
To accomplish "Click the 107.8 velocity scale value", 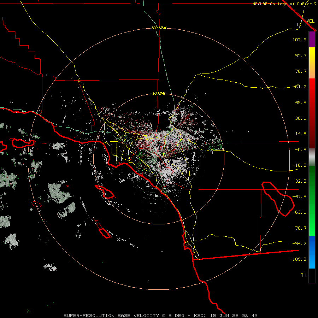I will [x=299, y=40].
